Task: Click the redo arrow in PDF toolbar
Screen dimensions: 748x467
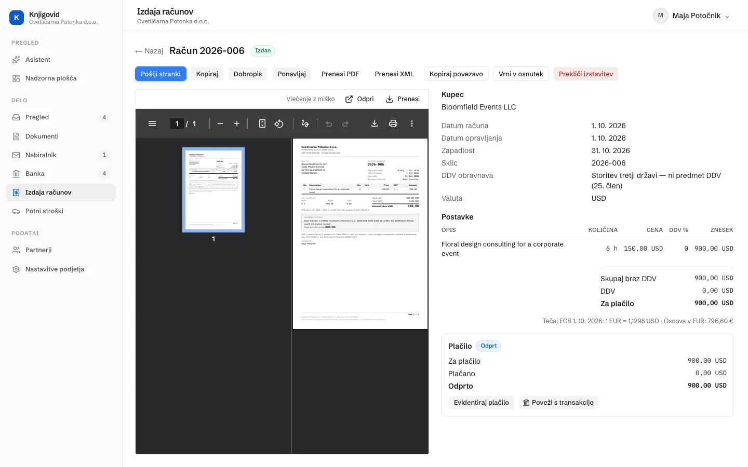Action: (x=345, y=123)
